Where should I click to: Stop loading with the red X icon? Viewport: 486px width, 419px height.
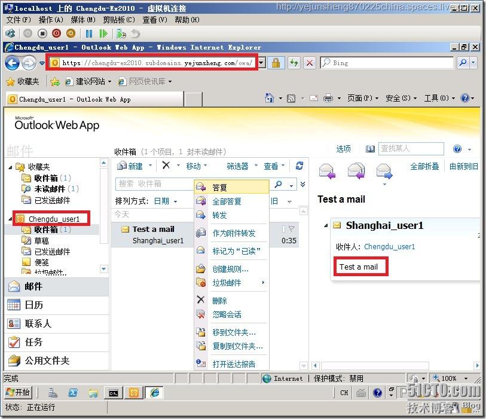coord(309,63)
